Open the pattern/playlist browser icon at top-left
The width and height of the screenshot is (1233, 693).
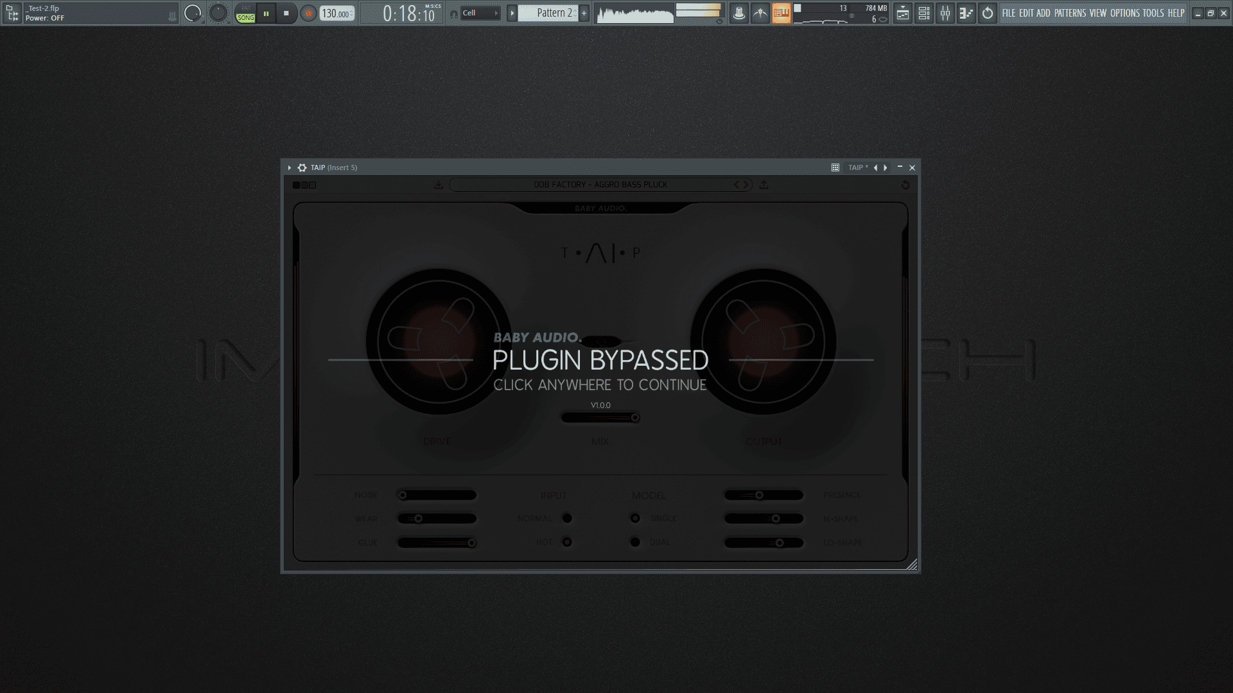(x=12, y=13)
